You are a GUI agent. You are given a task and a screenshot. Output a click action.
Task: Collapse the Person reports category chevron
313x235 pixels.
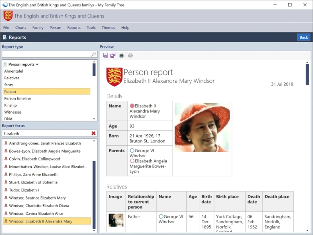(37, 64)
